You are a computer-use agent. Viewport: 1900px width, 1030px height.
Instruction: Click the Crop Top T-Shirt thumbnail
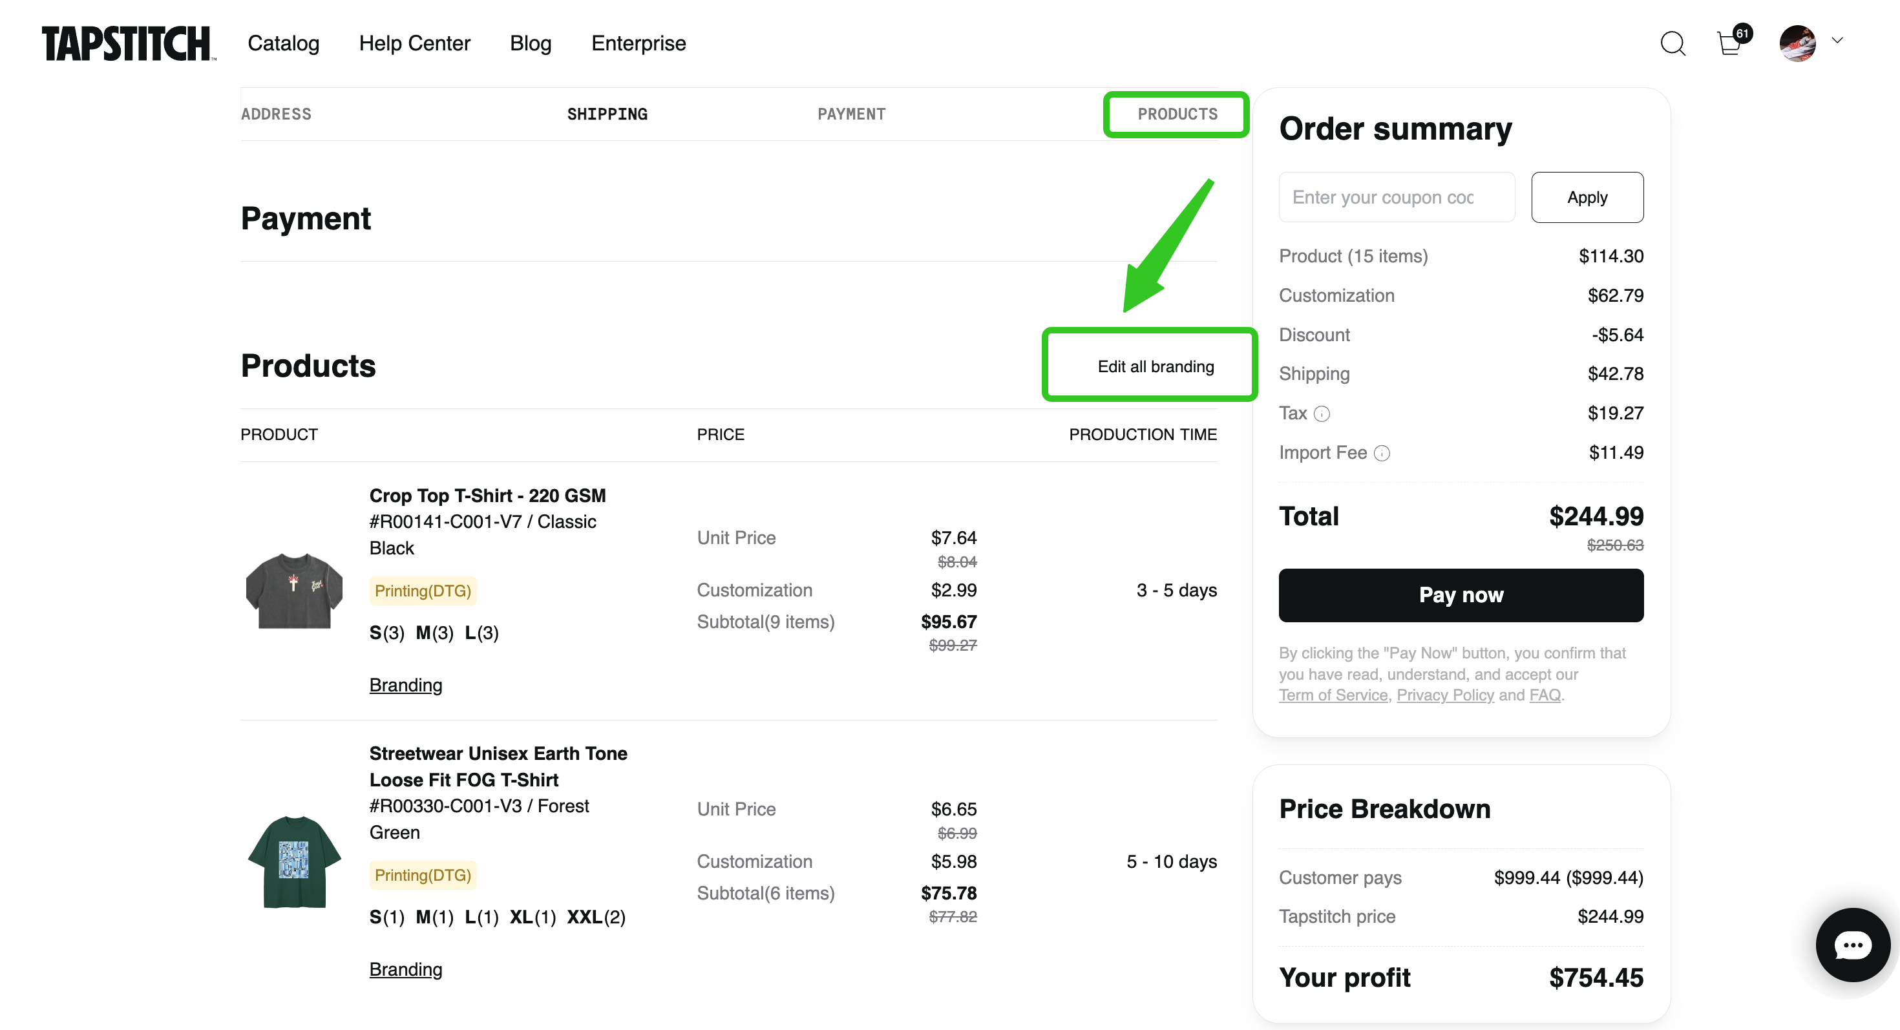[294, 591]
